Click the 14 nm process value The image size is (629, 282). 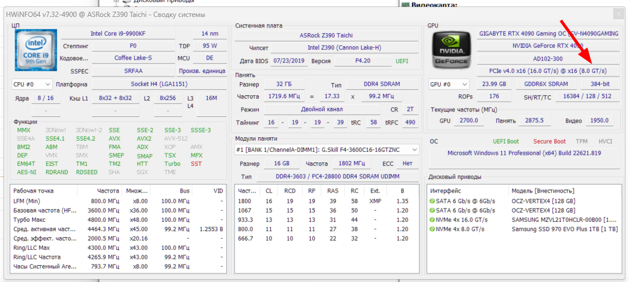point(210,34)
